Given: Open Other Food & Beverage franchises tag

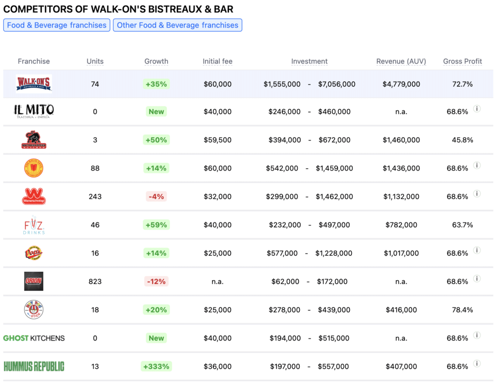Looking at the screenshot, I should (177, 25).
